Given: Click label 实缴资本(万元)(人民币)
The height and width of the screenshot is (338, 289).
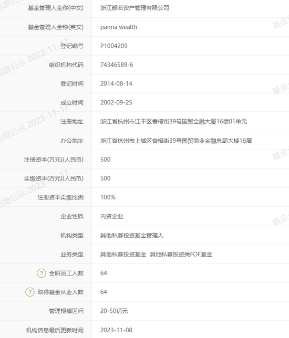Looking at the screenshot, I should 54,178.
